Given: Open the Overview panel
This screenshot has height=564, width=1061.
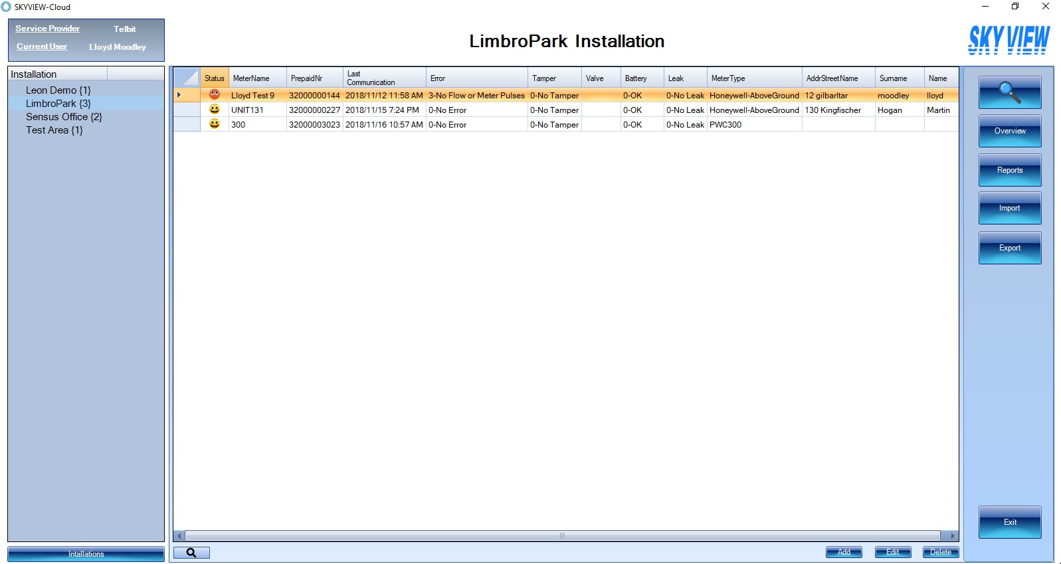Looking at the screenshot, I should click(x=1009, y=132).
